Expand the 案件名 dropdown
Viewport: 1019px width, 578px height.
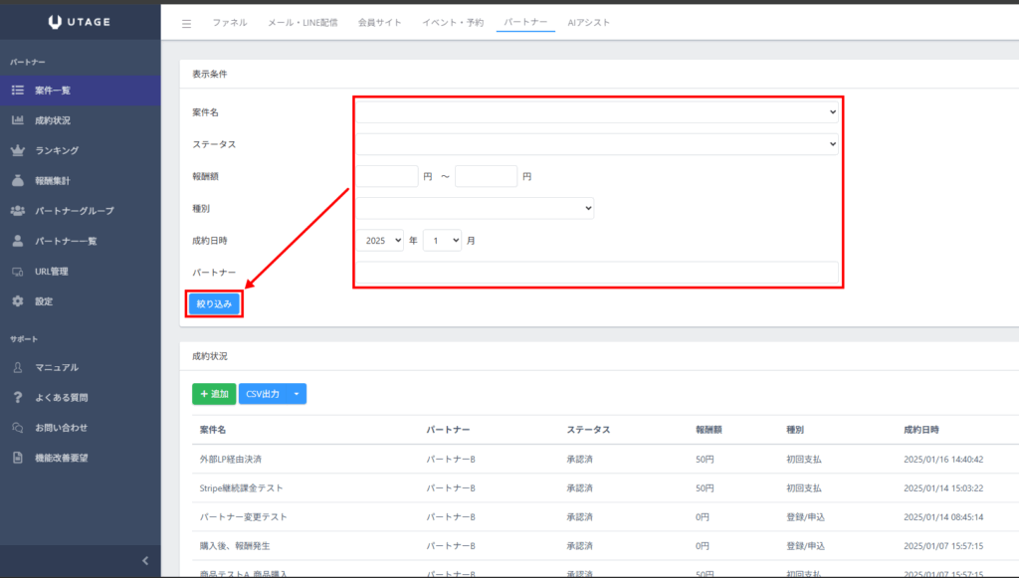(597, 112)
